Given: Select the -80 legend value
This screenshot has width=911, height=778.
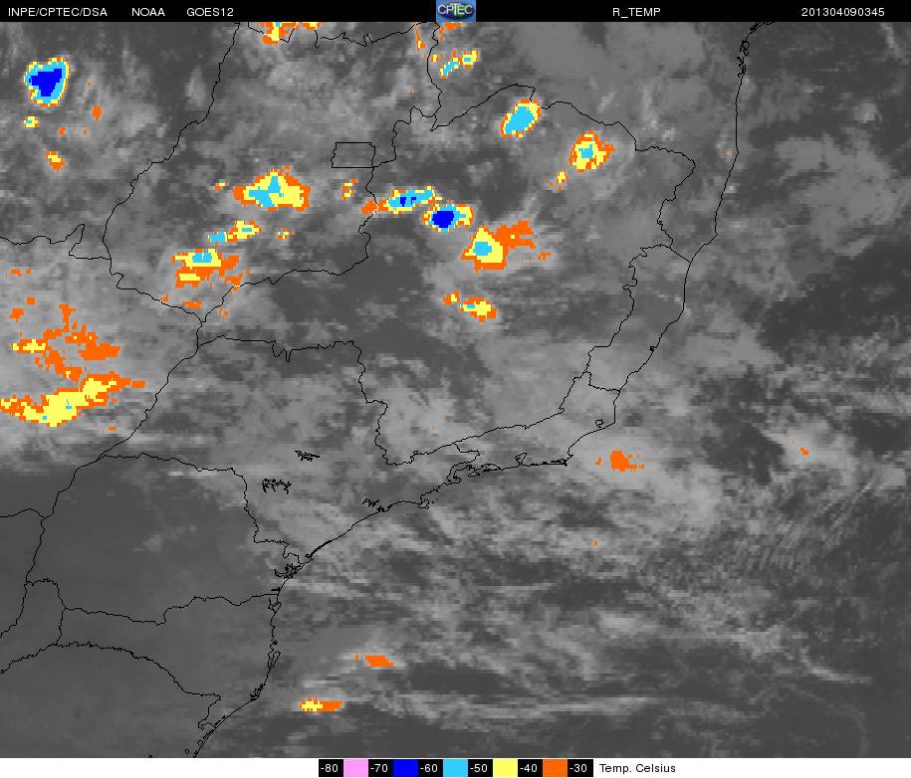Looking at the screenshot, I should tap(331, 768).
